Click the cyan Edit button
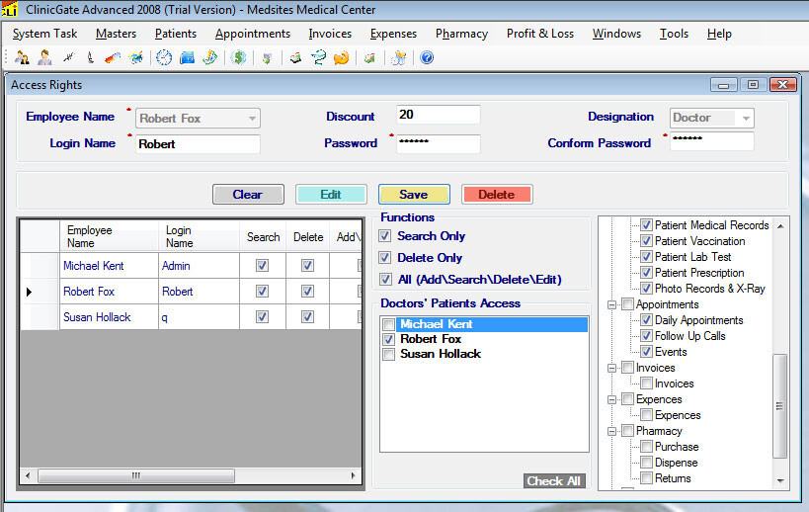809x512 pixels. (331, 195)
